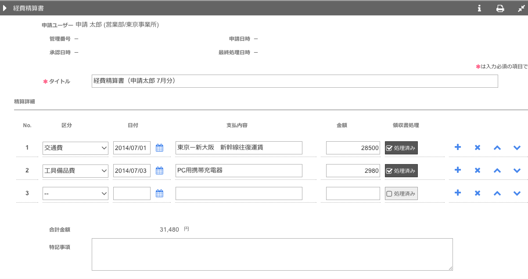The width and height of the screenshot is (528, 279).
Task: Open the info icon in header
Action: tap(480, 8)
